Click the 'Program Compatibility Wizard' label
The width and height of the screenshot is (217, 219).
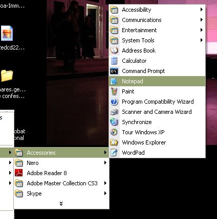[158, 102]
